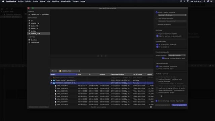
Task: Open Modificar menu
Action: pyautogui.click(x=55, y=1)
